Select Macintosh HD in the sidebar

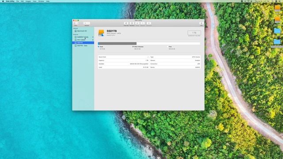(83, 31)
